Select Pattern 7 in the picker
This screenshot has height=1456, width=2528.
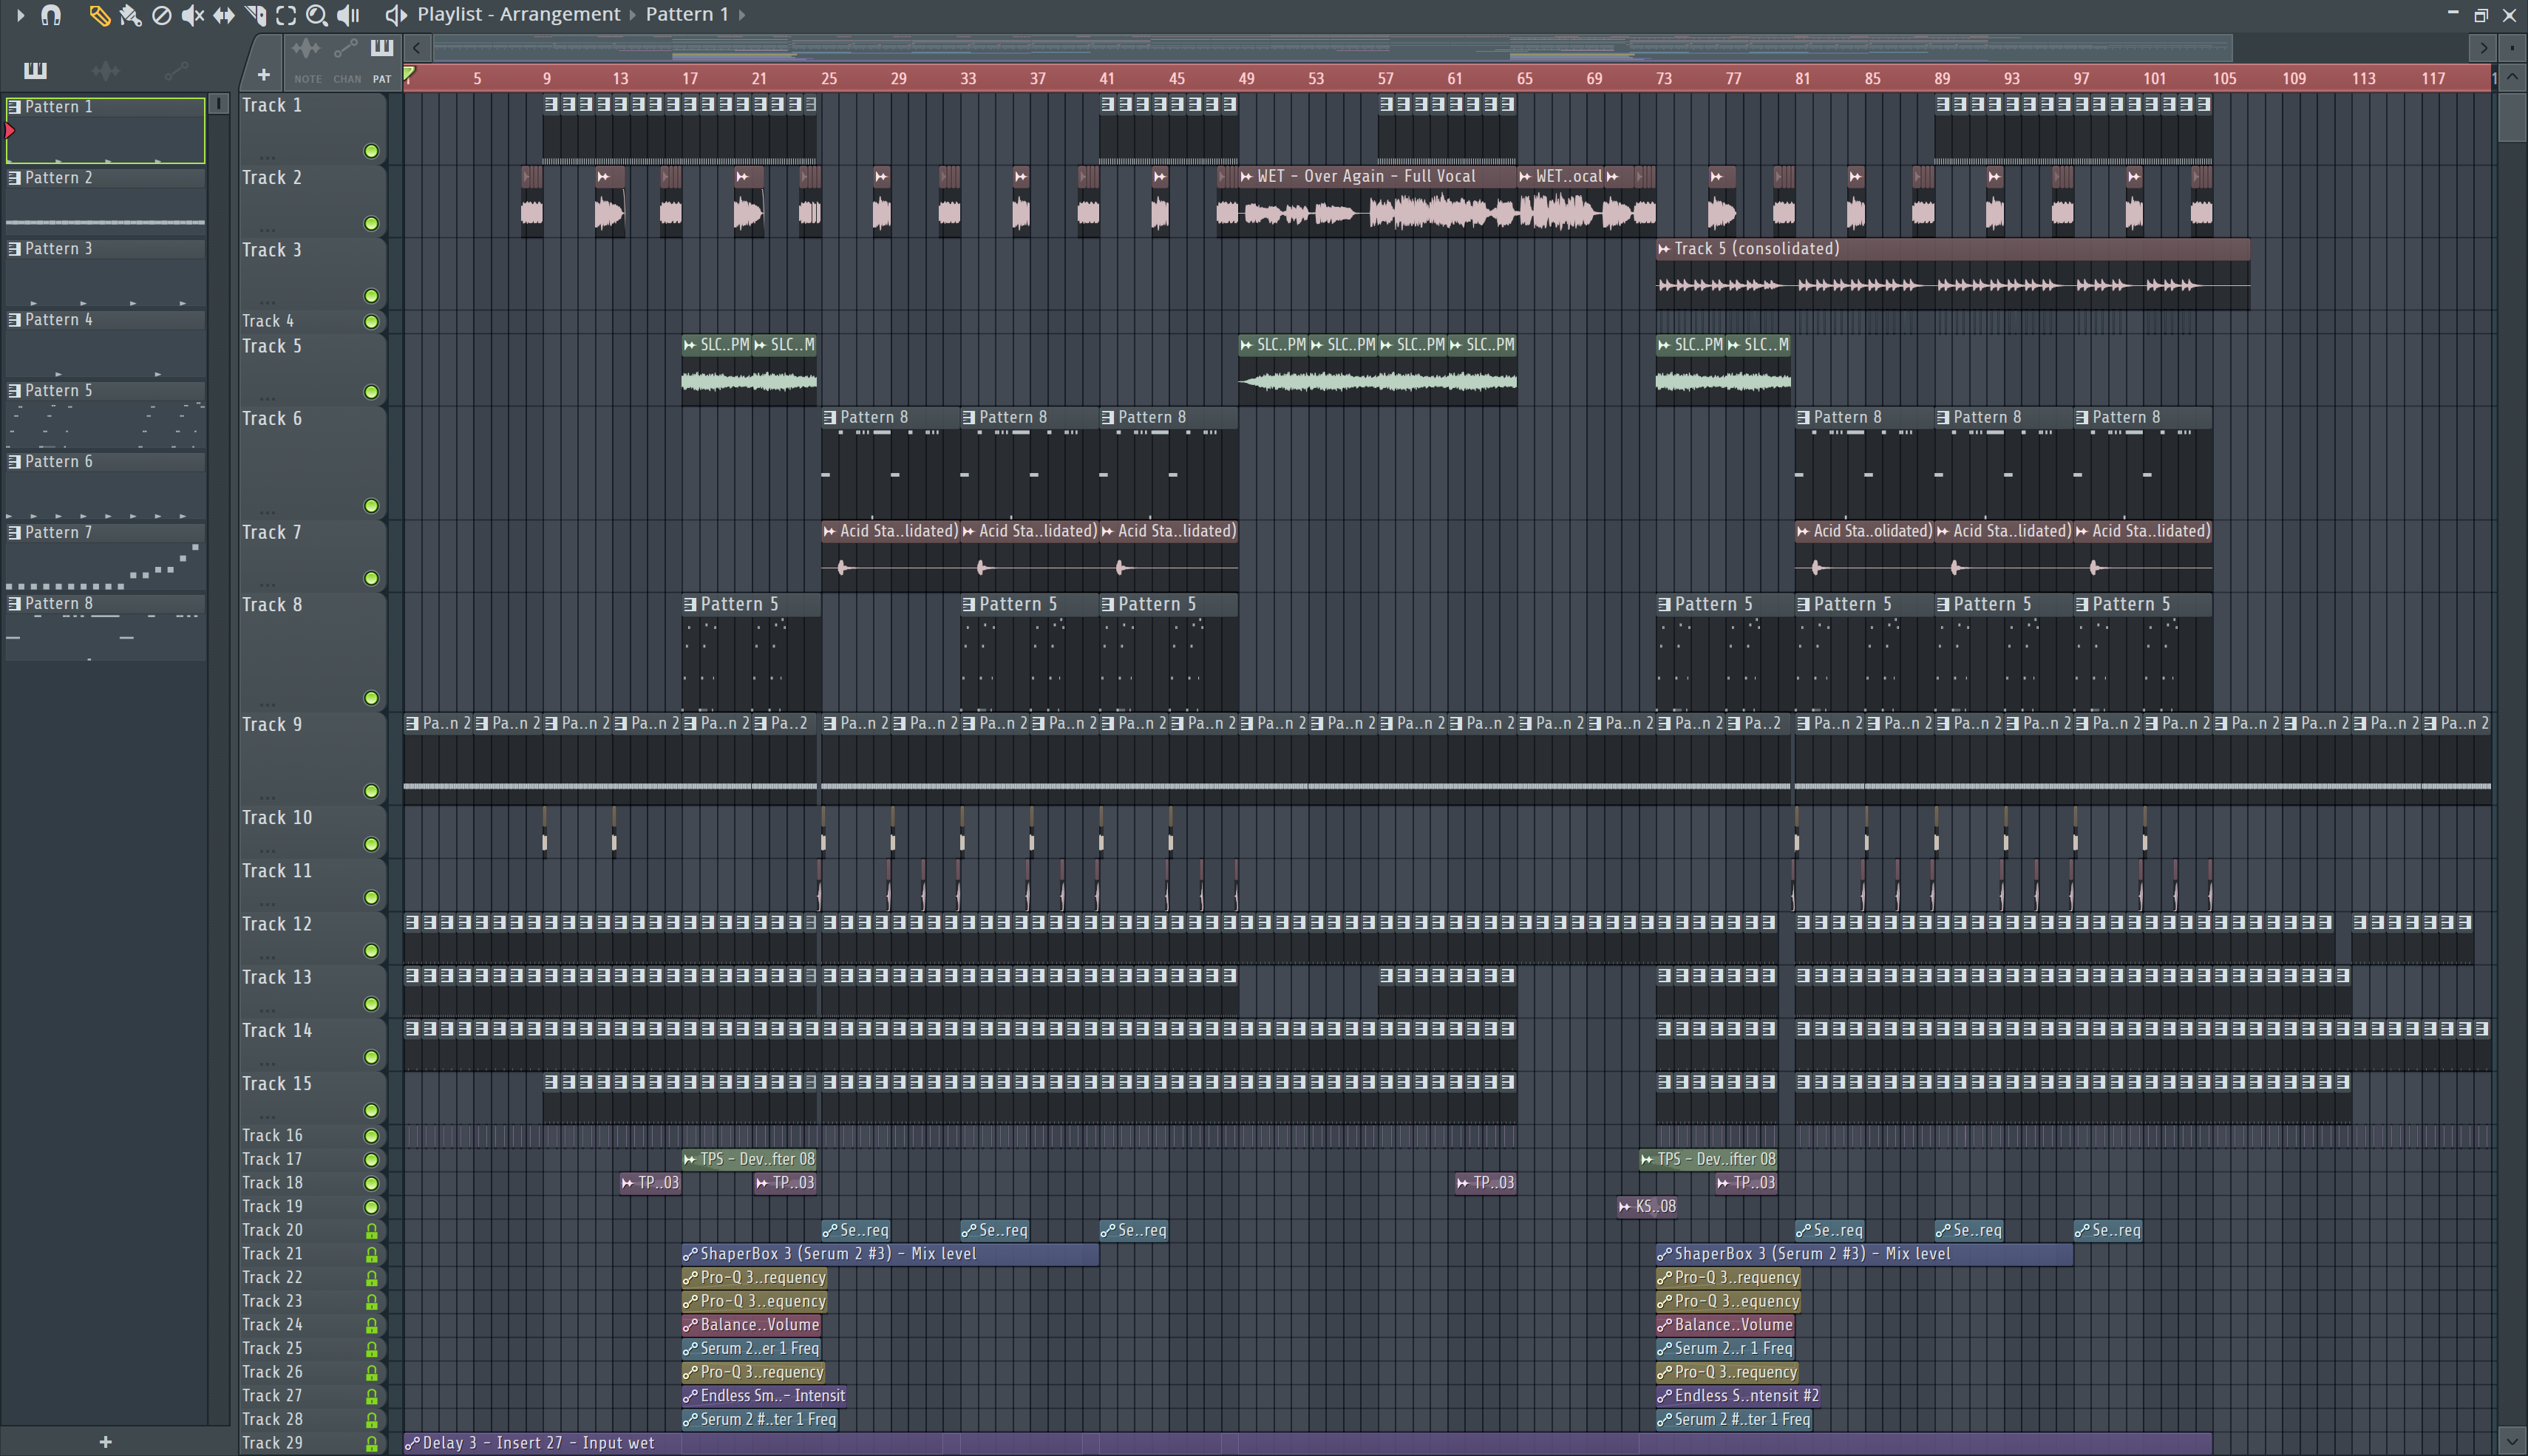(105, 556)
